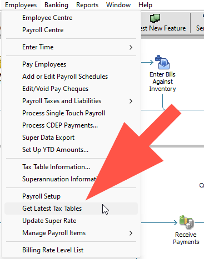This screenshot has height=259, width=204.
Task: Open the Help menu
Action: (x=145, y=5)
